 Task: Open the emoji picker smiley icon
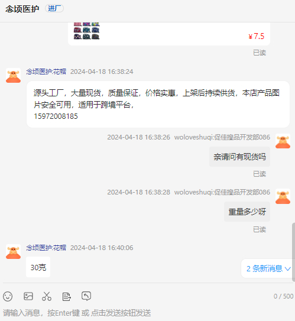pos(8,296)
